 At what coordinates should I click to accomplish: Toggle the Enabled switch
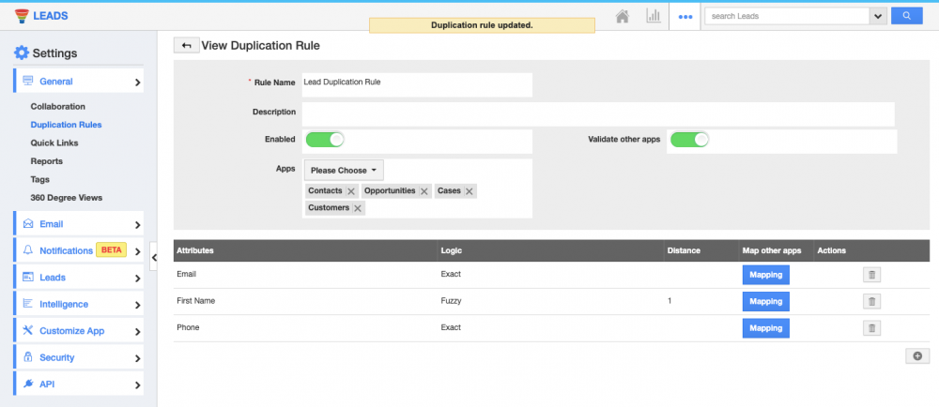[325, 140]
